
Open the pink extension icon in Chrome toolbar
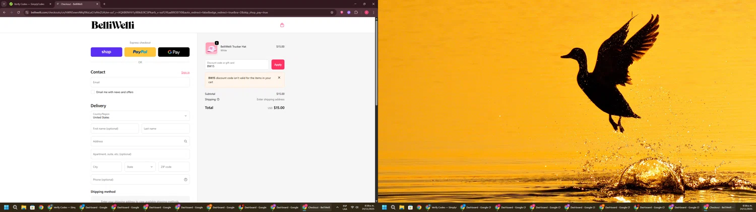tap(342, 12)
